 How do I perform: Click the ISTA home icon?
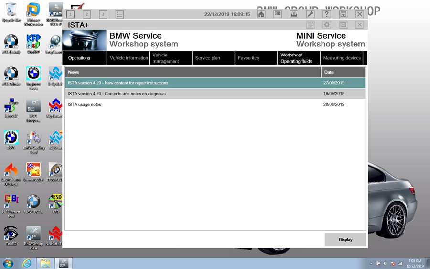261,14
